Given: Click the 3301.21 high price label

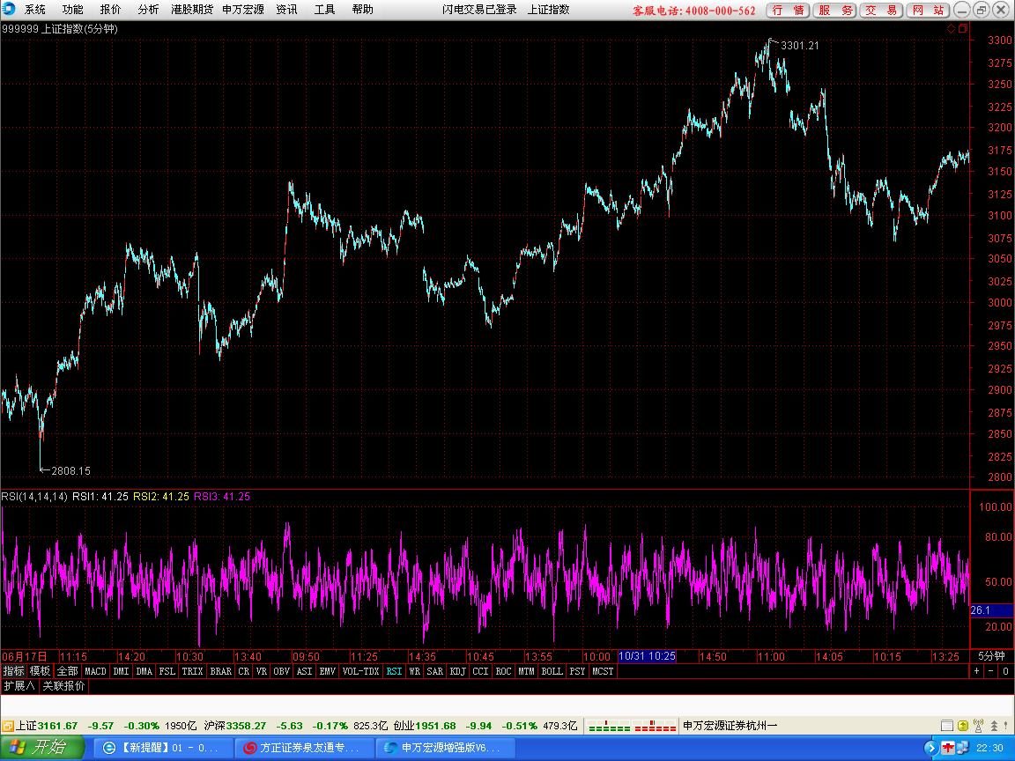Looking at the screenshot, I should coord(799,45).
